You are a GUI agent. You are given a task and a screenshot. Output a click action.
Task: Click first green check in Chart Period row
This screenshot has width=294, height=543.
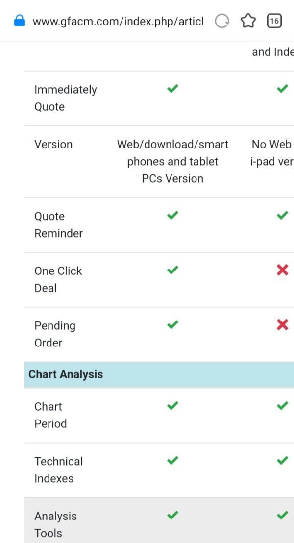[172, 406]
